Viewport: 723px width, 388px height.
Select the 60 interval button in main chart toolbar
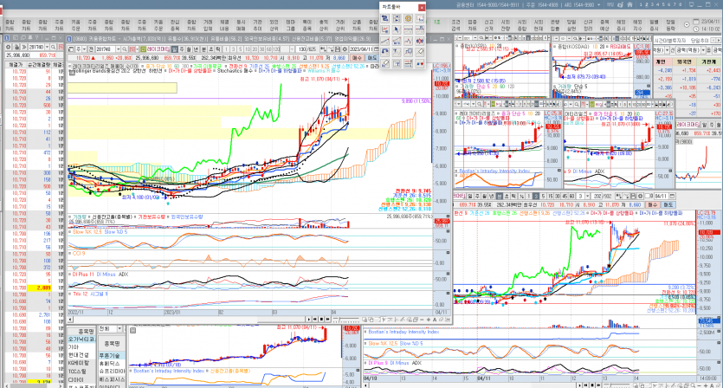(x=268, y=49)
